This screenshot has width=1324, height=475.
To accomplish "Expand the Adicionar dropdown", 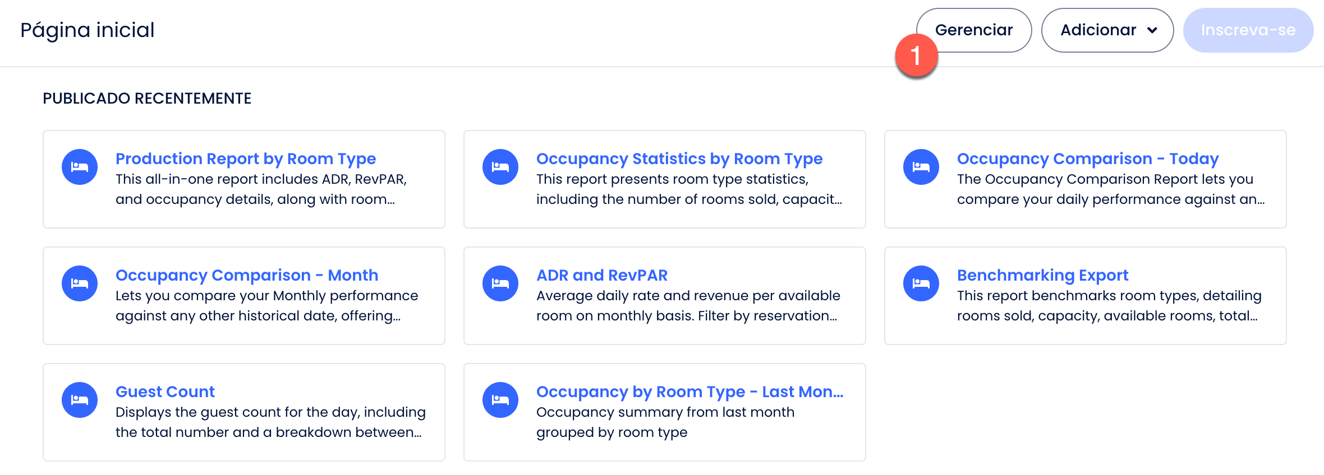I will tap(1107, 30).
